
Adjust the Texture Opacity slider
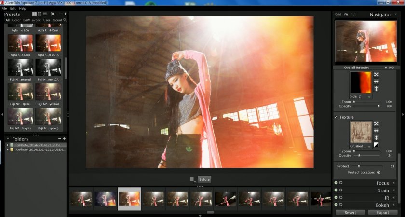[359, 156]
